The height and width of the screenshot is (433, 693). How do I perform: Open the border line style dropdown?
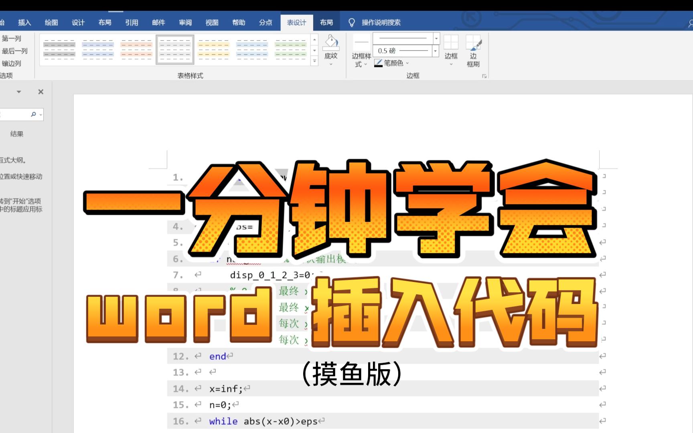click(436, 38)
